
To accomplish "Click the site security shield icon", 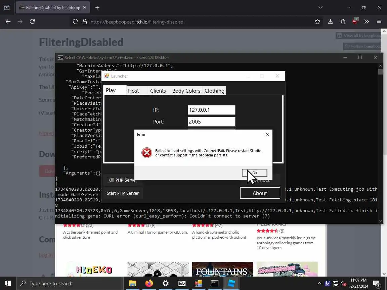I will click(75, 22).
